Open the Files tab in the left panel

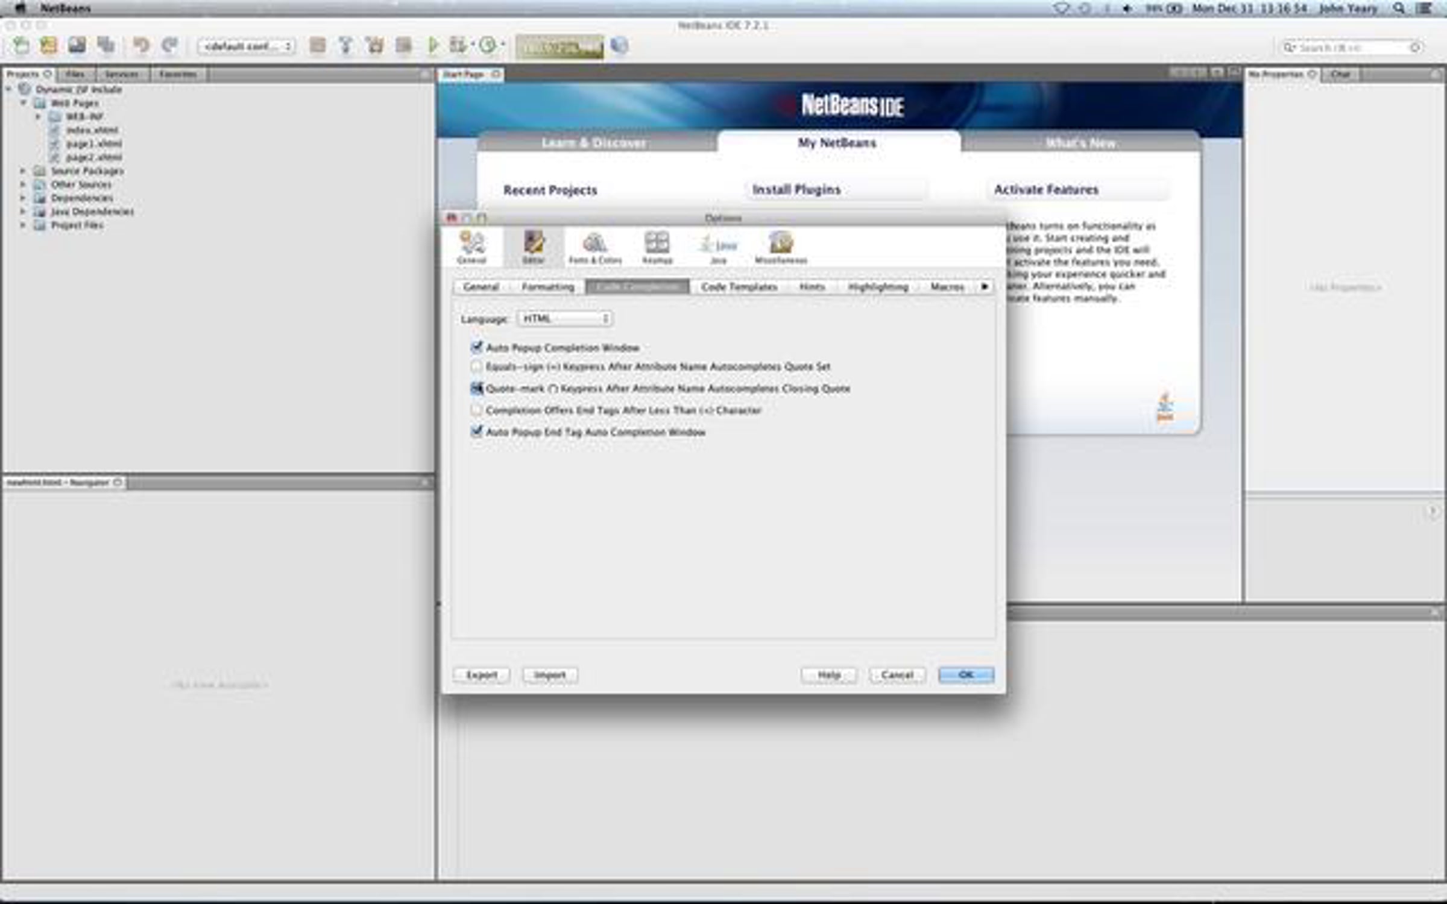point(75,74)
